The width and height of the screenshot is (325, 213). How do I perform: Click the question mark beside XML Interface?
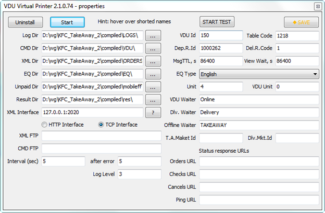pos(153,112)
